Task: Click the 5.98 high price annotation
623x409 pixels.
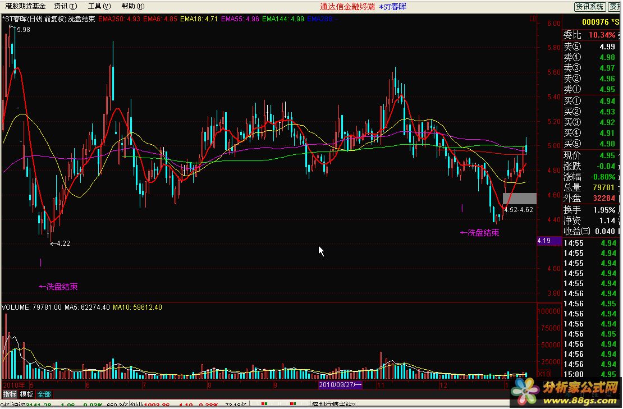Action: point(24,30)
